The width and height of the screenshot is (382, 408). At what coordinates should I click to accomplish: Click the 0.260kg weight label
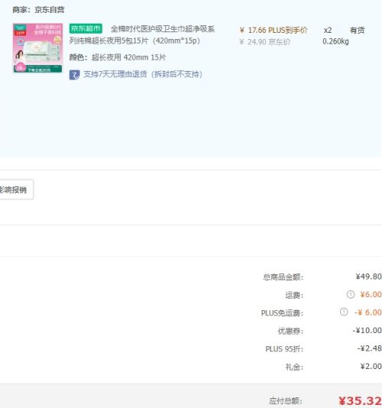335,41
